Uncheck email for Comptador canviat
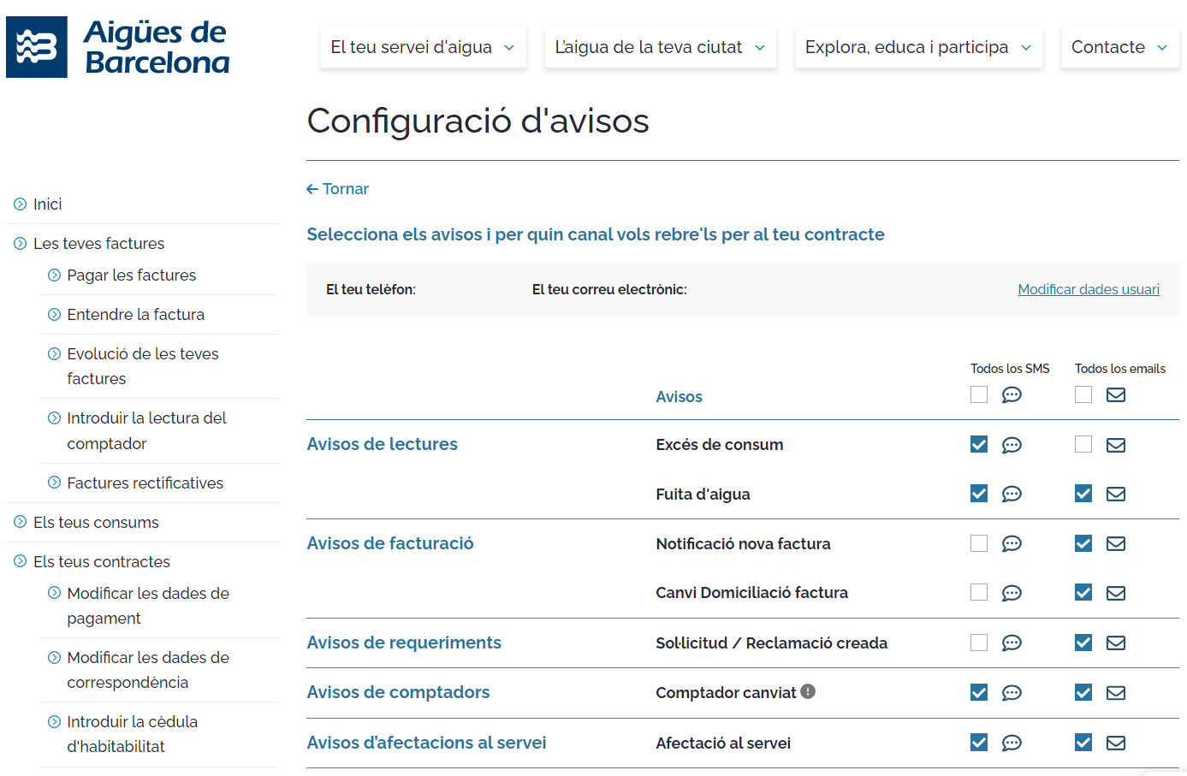 tap(1083, 692)
